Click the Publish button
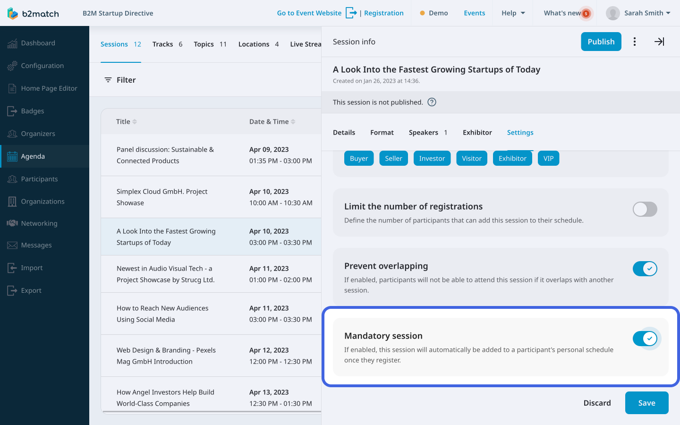This screenshot has width=680, height=425. coord(601,42)
